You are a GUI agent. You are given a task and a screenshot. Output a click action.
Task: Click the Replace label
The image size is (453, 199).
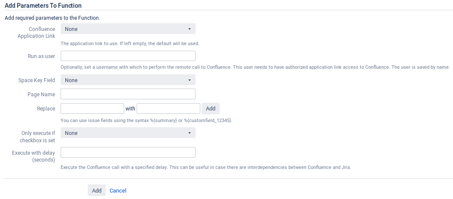point(46,109)
